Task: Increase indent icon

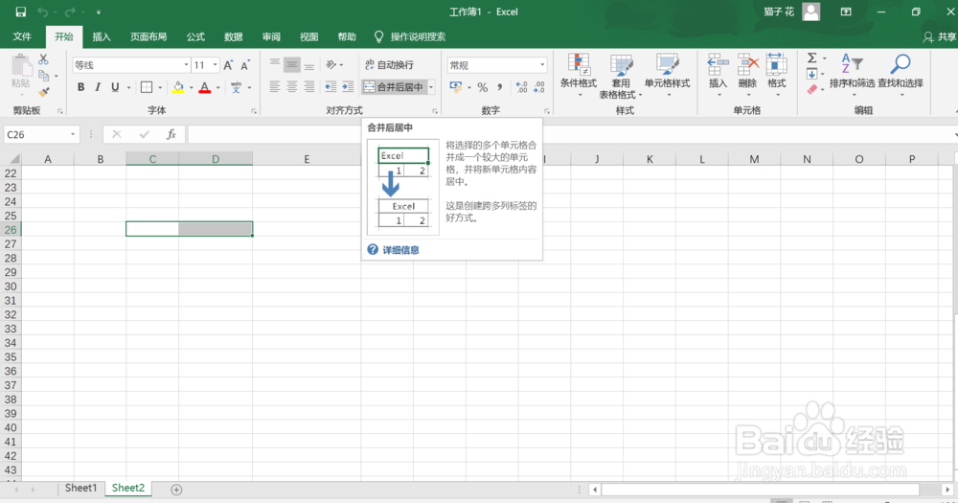Action: coord(348,87)
